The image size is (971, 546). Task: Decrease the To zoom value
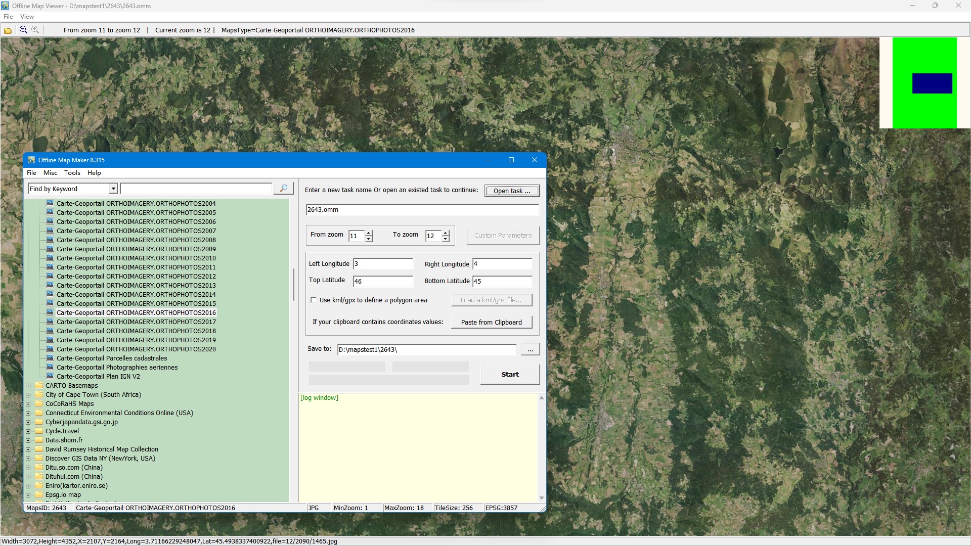(x=446, y=239)
